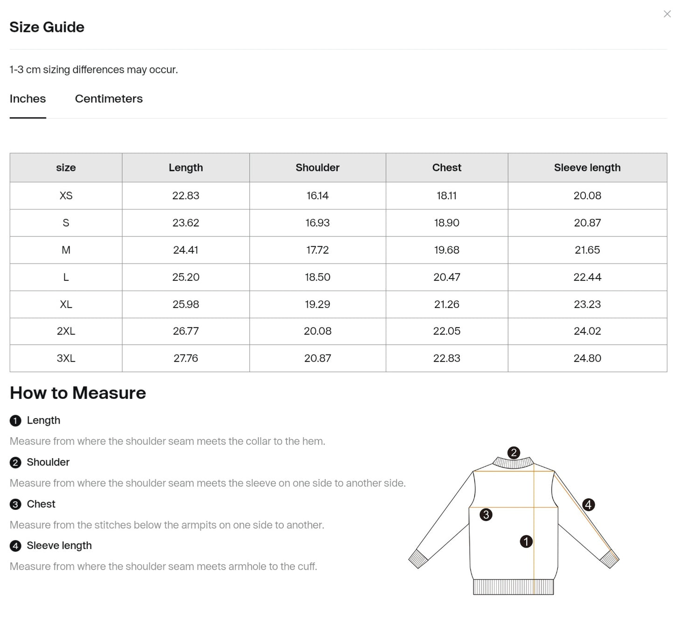
Task: Click the Chest column header
Action: [x=446, y=167]
